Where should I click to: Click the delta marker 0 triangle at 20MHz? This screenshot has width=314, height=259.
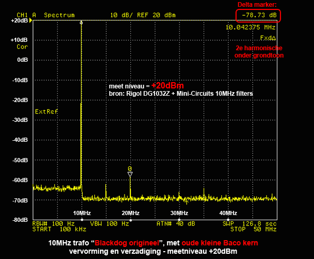pyautogui.click(x=130, y=175)
